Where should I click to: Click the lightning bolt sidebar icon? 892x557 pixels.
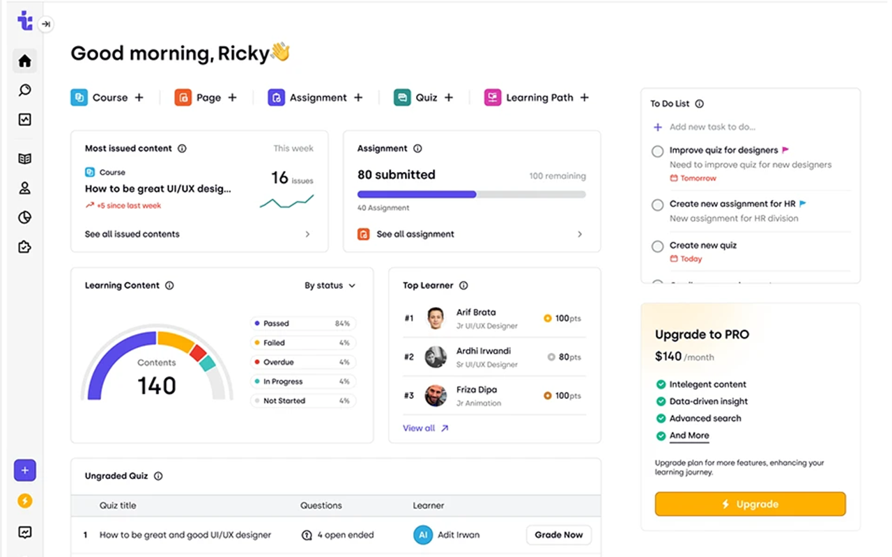(x=25, y=501)
